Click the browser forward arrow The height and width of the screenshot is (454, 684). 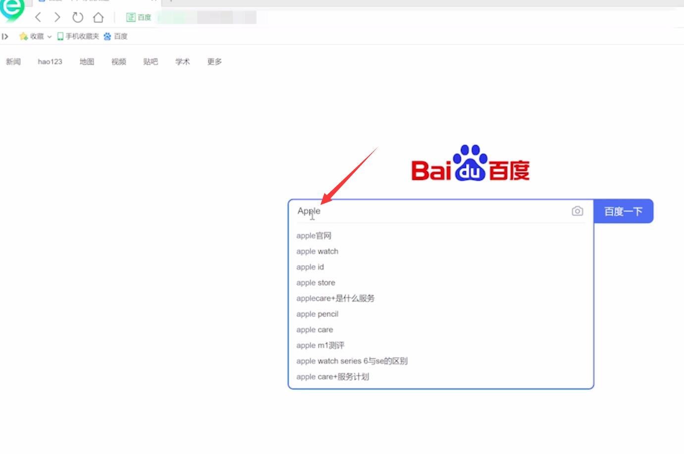tap(57, 17)
